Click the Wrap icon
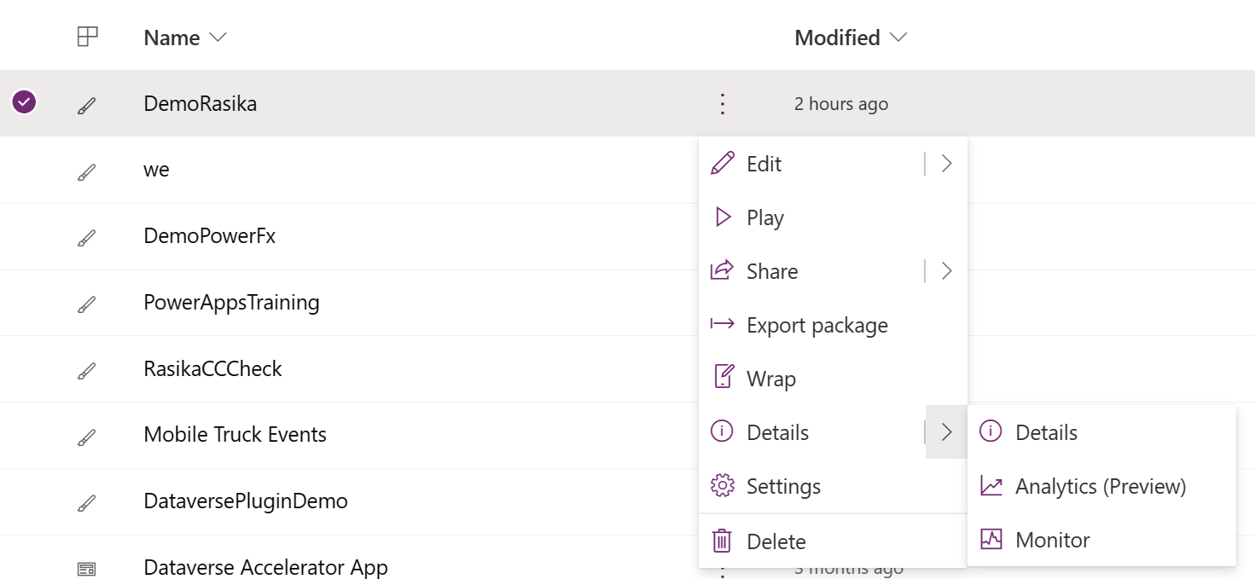 click(x=723, y=378)
